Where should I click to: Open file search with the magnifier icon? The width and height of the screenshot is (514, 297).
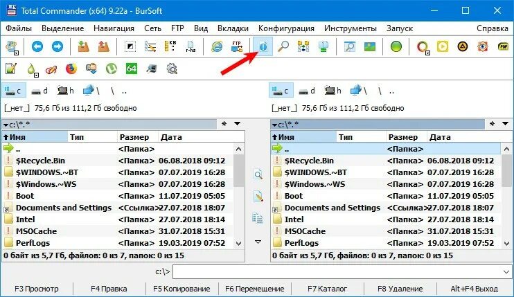coord(283,46)
